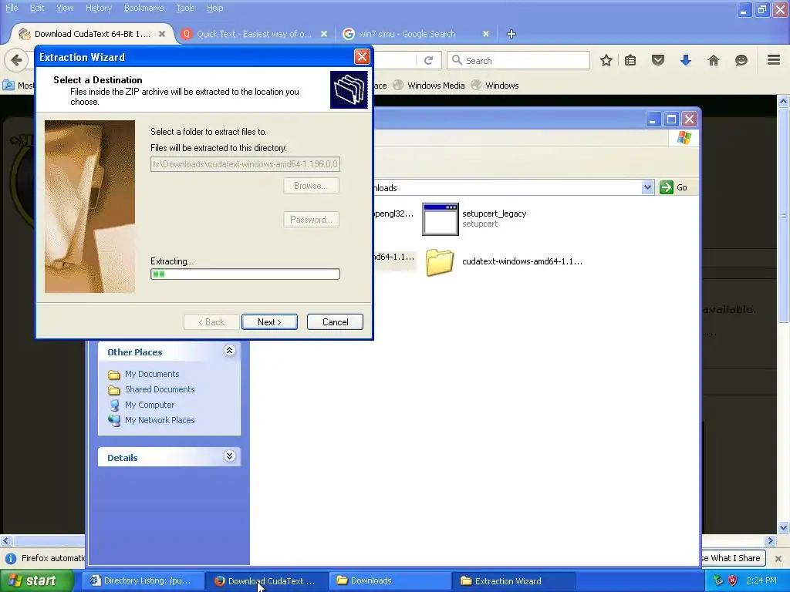The image size is (790, 592).
Task: Open the Firefox Bookmarks menu
Action: tap(144, 8)
